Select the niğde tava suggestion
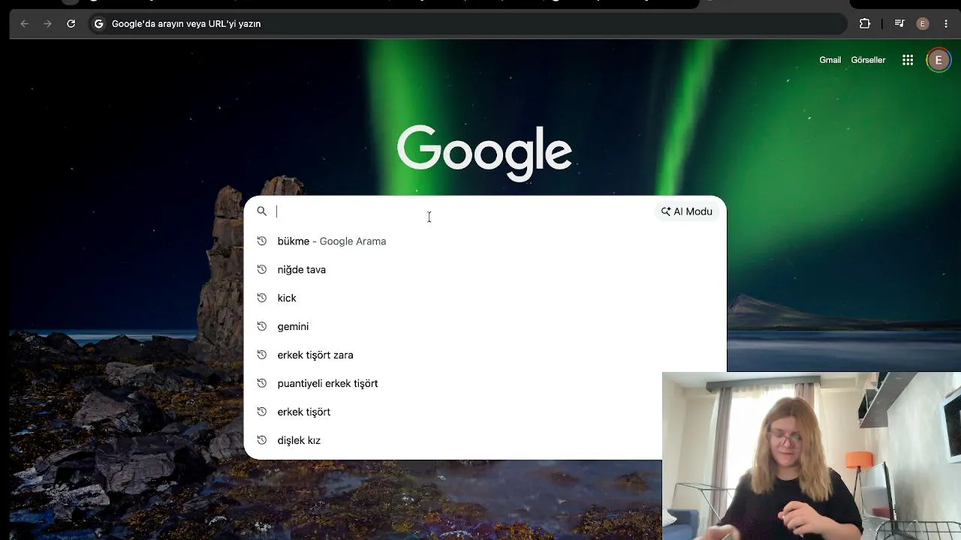Viewport: 961px width, 540px height. [485, 269]
